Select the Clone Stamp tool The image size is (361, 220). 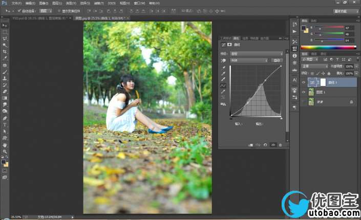point(5,78)
